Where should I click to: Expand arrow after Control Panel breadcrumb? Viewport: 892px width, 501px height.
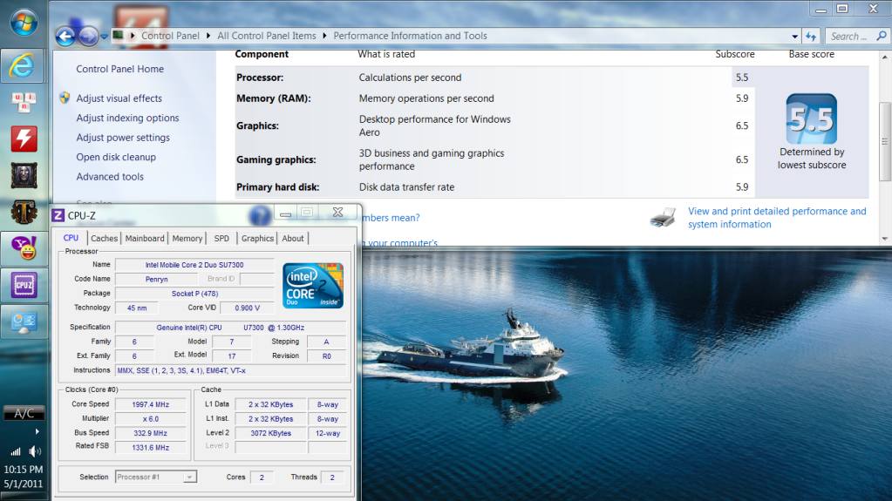coord(208,36)
